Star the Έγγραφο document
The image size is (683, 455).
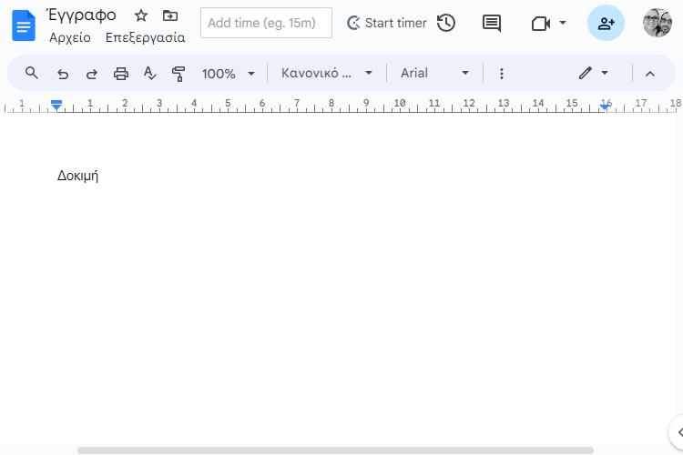point(140,16)
